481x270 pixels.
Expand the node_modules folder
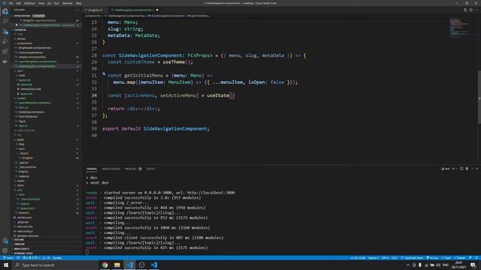pos(26,130)
